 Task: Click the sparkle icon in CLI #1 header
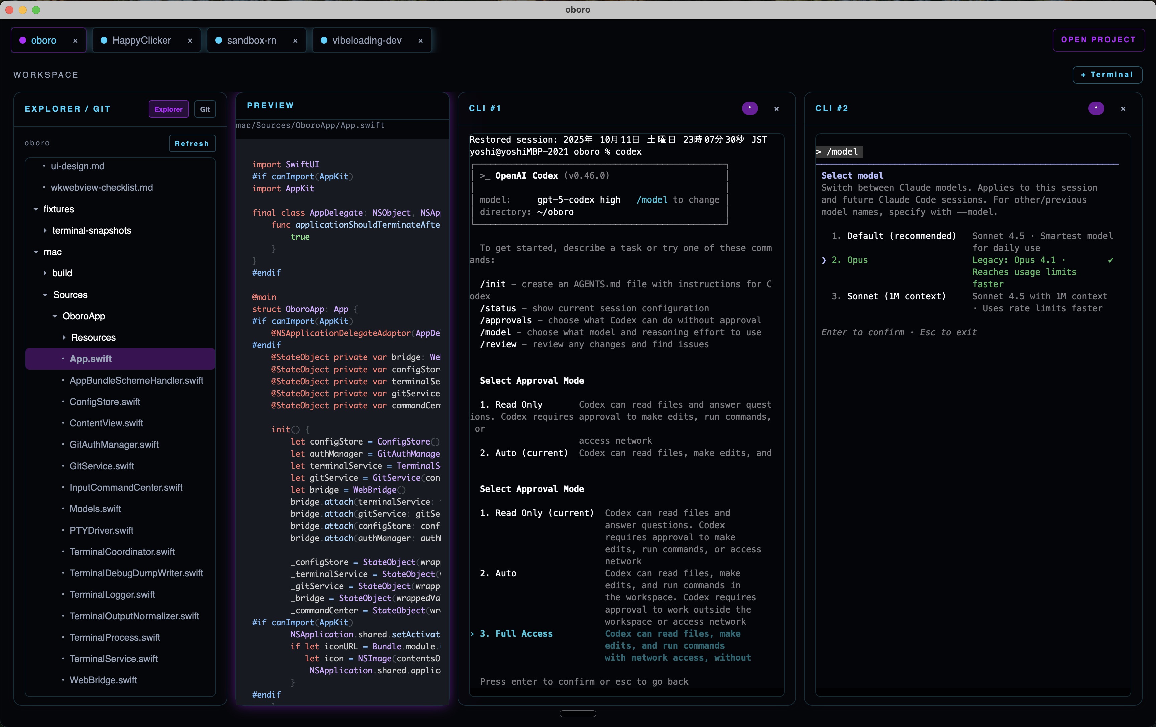[749, 108]
